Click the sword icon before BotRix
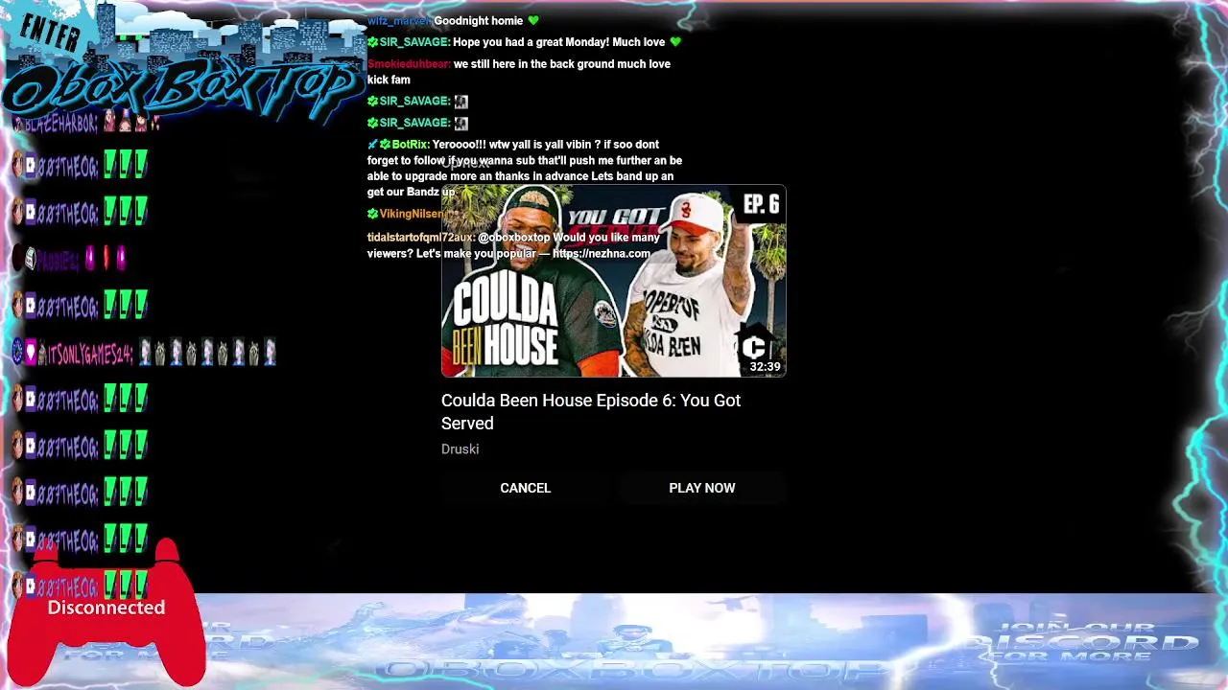 tap(372, 145)
